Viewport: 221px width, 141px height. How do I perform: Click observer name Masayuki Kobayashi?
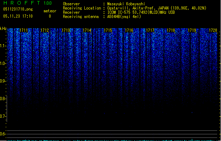[126, 4]
